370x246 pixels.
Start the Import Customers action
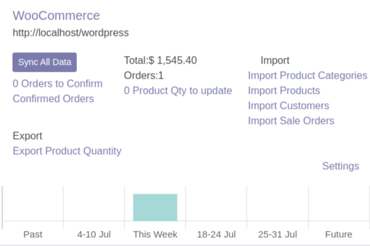click(x=288, y=106)
